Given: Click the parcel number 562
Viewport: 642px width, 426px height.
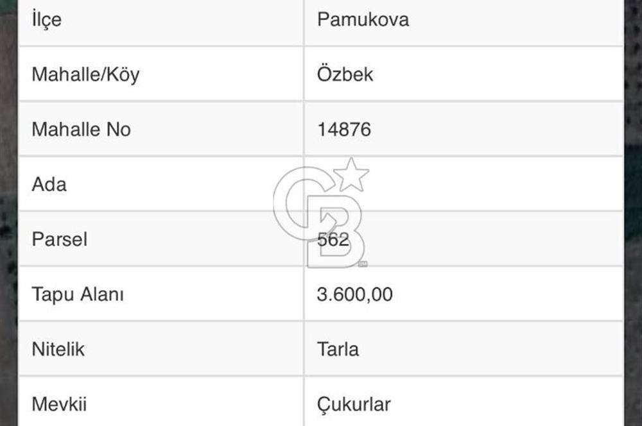Looking at the screenshot, I should click(333, 240).
